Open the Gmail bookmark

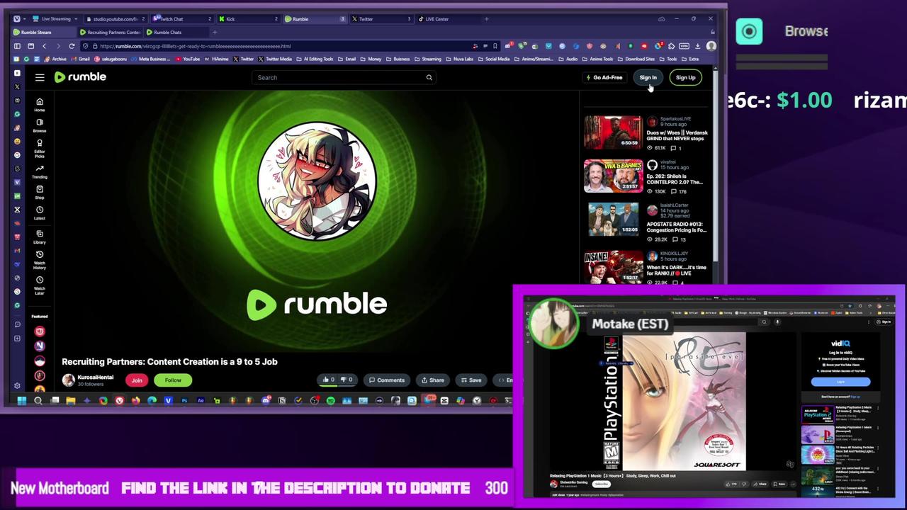tap(81, 59)
